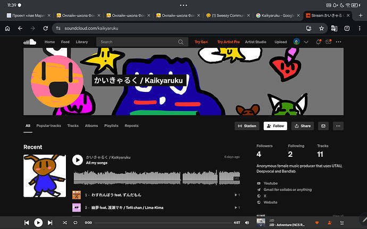Viewport: 367px width, 229px height.
Task: Open the Youtube profile link
Action: pos(271,183)
